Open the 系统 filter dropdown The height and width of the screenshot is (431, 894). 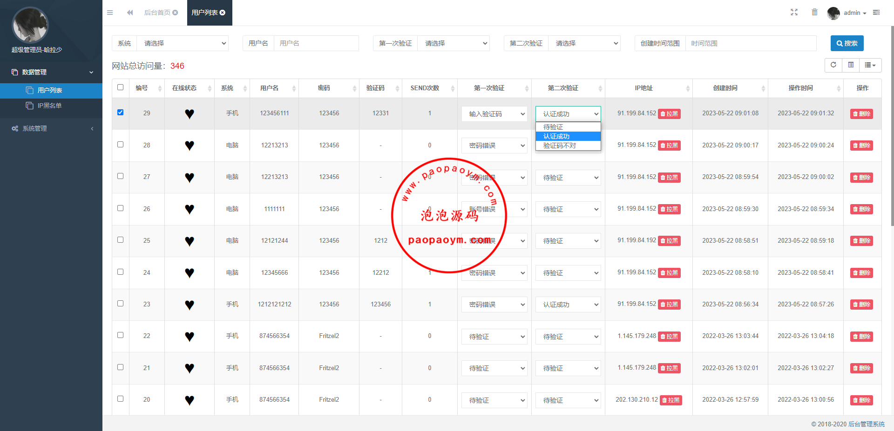(184, 43)
